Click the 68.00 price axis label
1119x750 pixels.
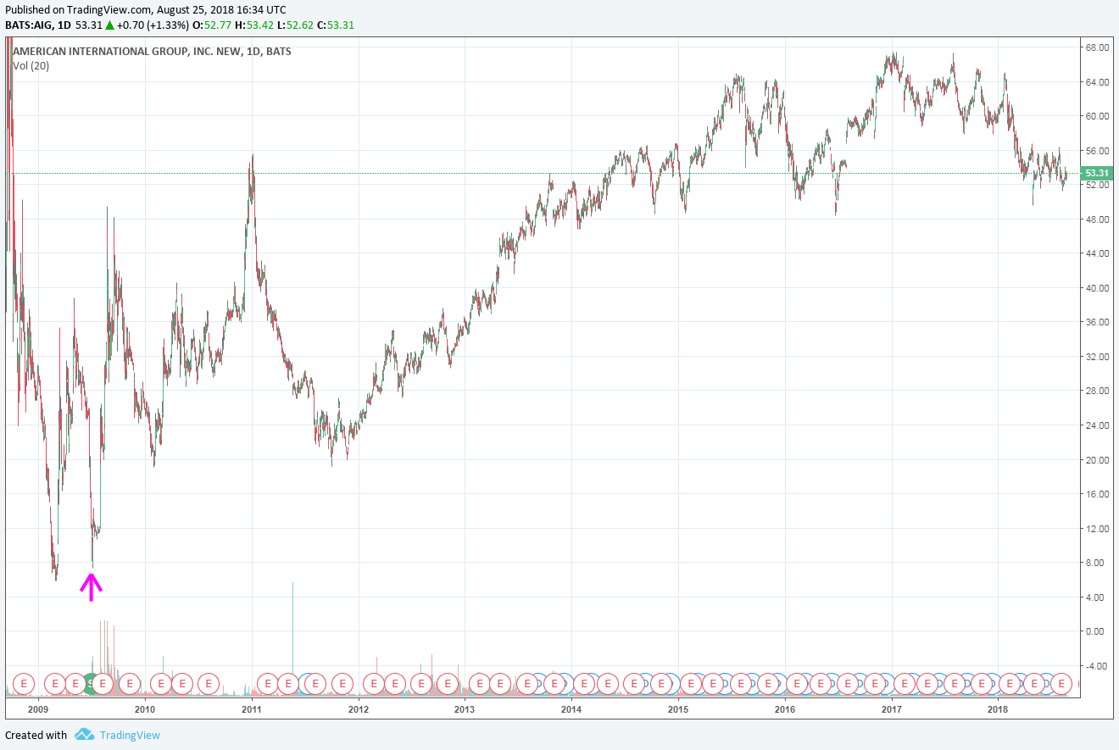1098,47
